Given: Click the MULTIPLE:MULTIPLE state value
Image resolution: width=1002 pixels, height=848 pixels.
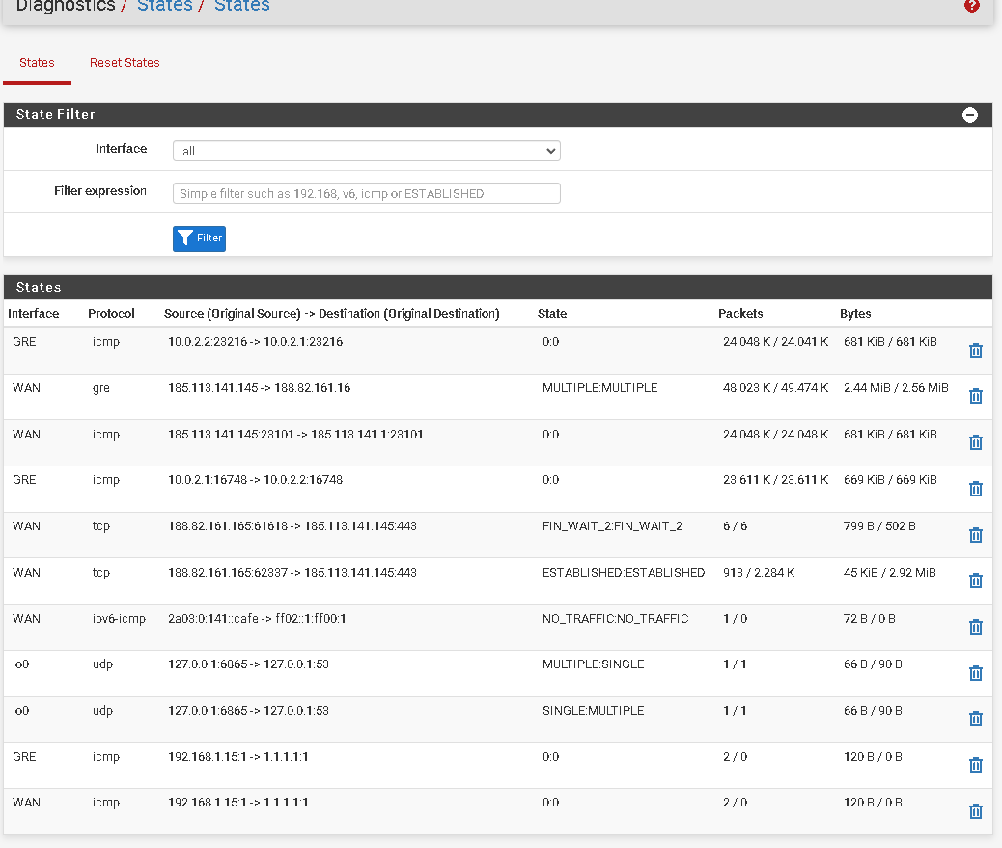Looking at the screenshot, I should (600, 388).
